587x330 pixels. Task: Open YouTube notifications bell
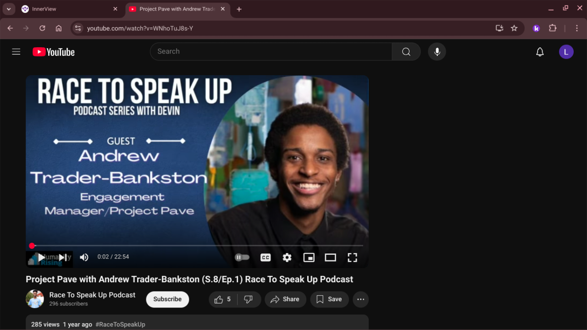click(x=540, y=52)
